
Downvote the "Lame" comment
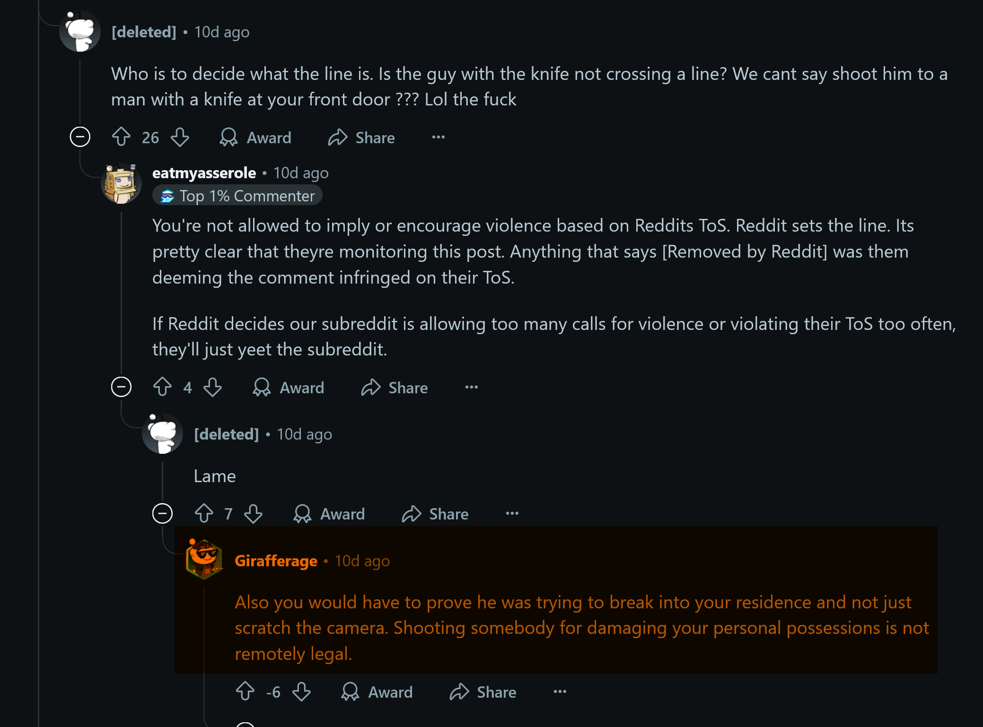coord(253,513)
